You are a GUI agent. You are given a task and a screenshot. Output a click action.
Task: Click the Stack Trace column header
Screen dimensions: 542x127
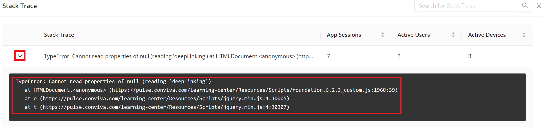pos(59,35)
